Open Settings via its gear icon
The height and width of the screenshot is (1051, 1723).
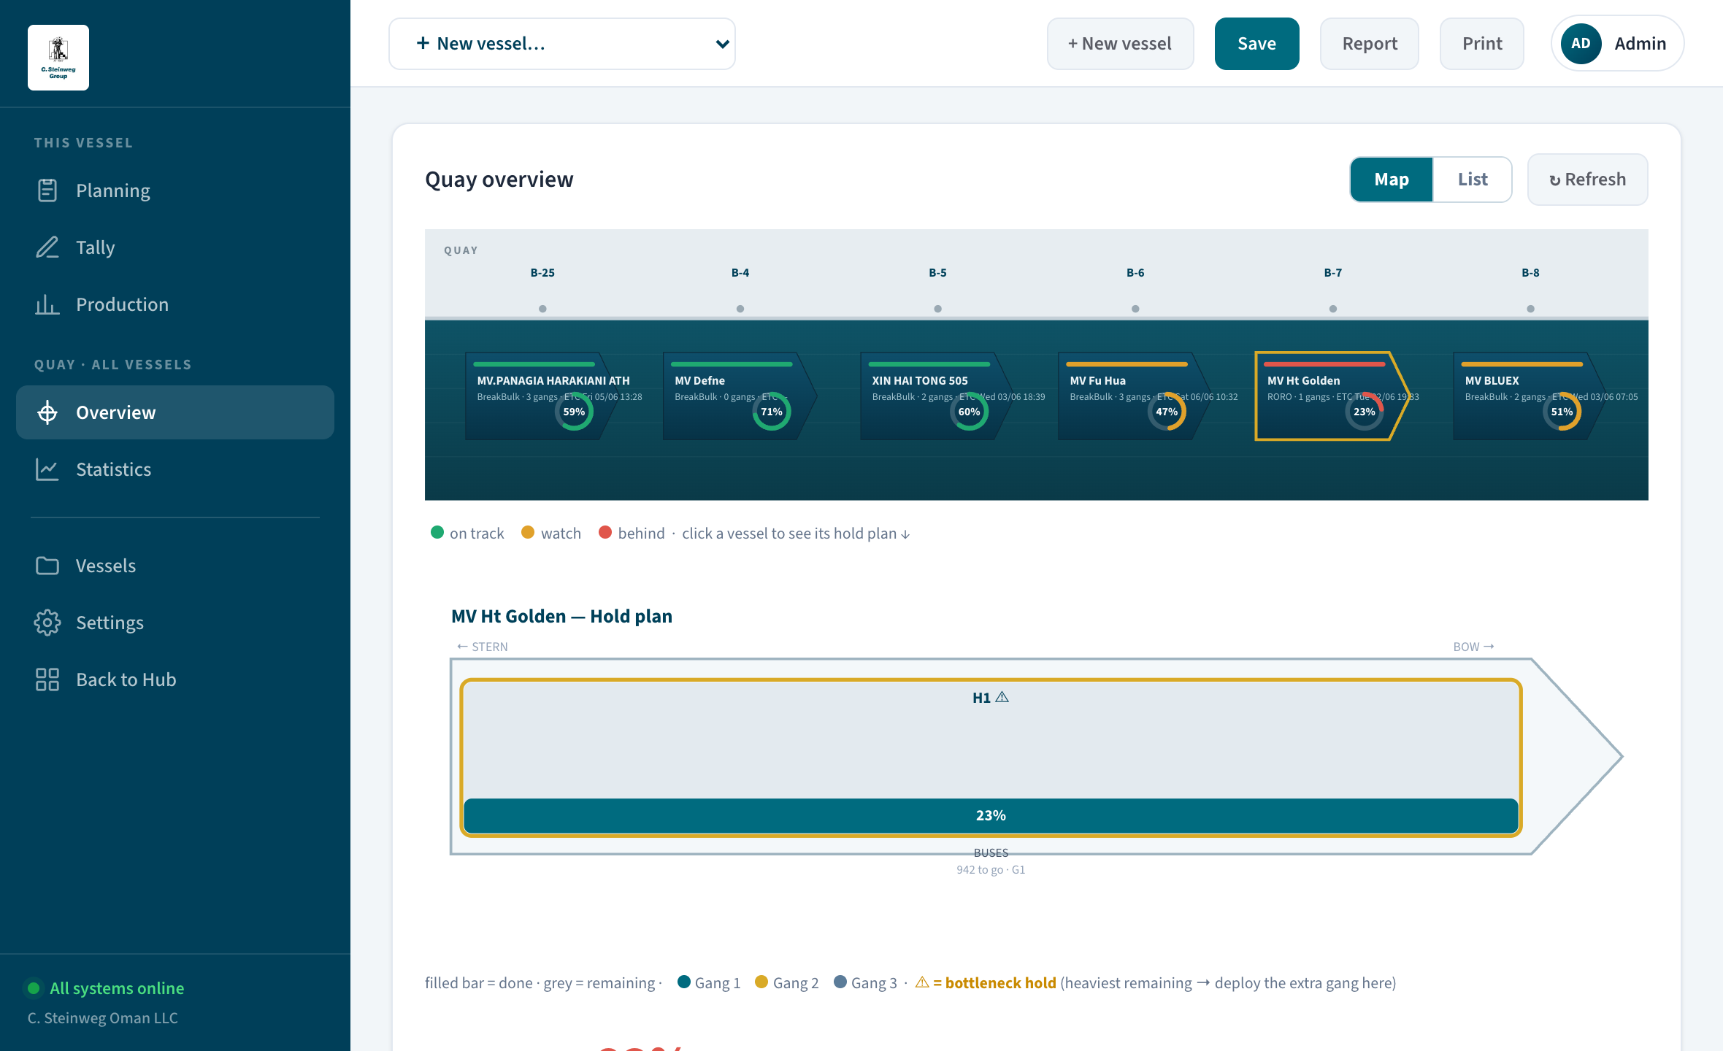point(47,623)
